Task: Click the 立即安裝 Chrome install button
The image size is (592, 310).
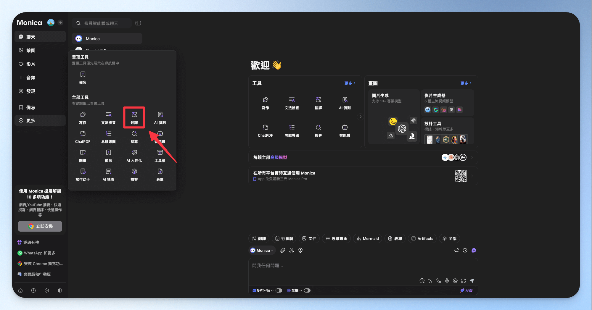Action: tap(40, 226)
